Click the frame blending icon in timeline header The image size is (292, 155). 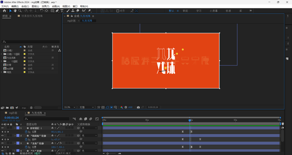pos(85,119)
